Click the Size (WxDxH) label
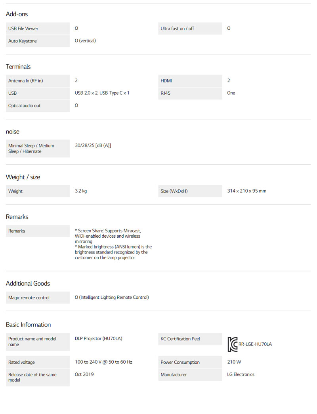Viewport: 317px width, 414px height. [x=174, y=191]
